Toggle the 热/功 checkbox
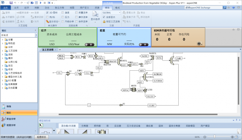Viewport: 242px width, 140px height. [x=47, y=17]
